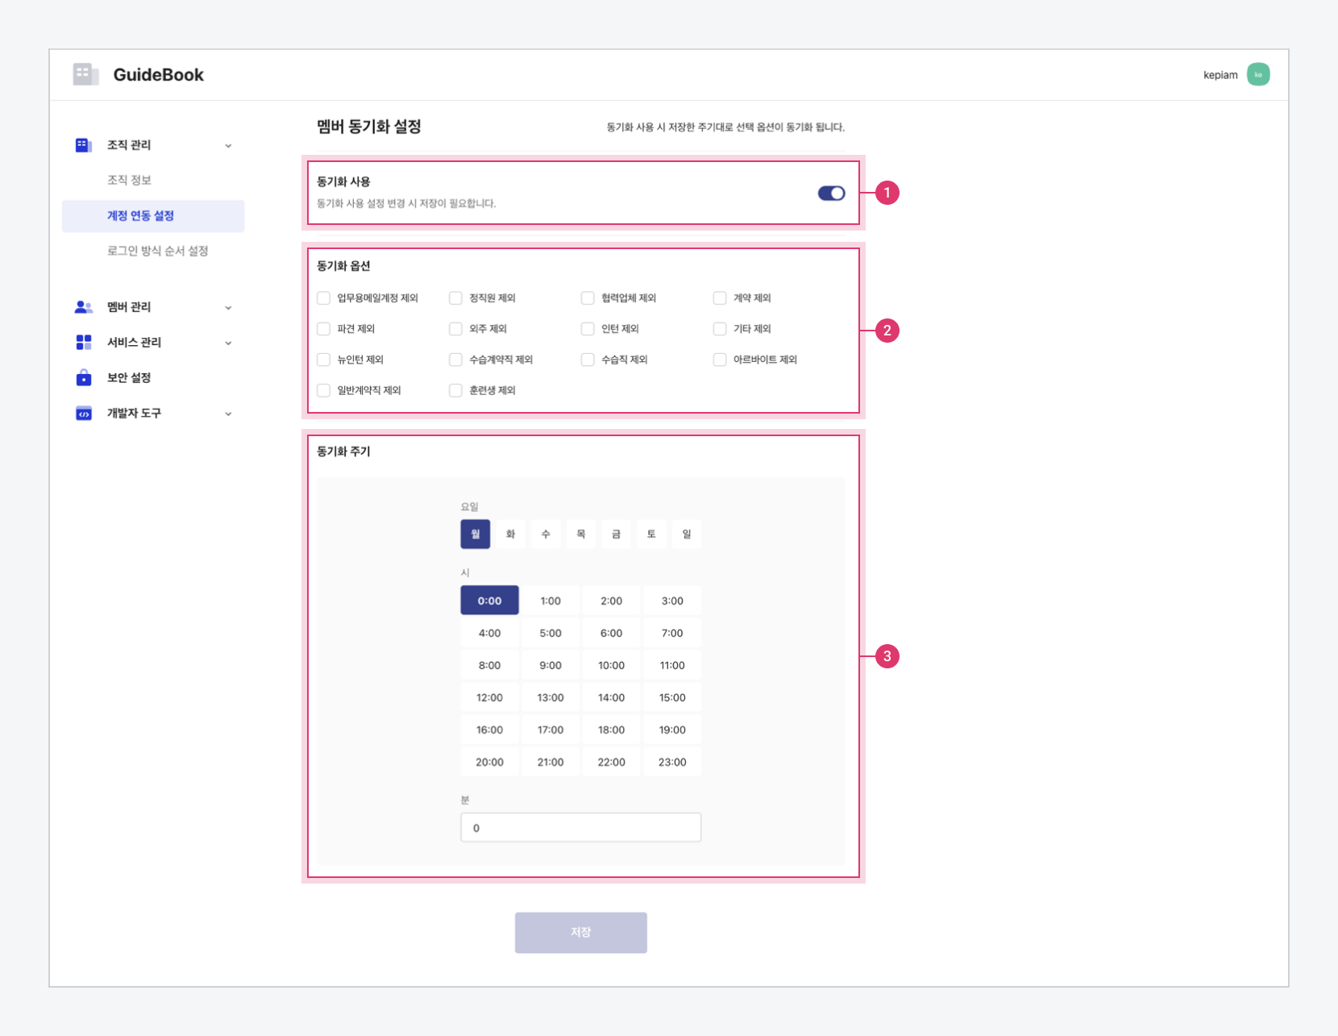
Task: Click the 개발자 도구 code icon
Action: pos(84,414)
